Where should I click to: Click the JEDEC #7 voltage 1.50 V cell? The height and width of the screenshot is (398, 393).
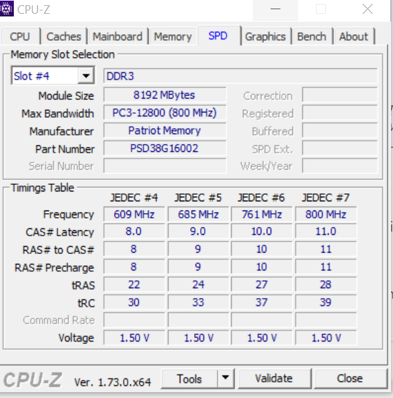click(326, 338)
